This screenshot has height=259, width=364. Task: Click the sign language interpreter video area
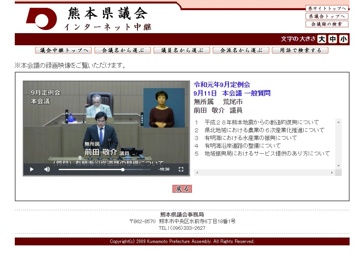coord(164,108)
